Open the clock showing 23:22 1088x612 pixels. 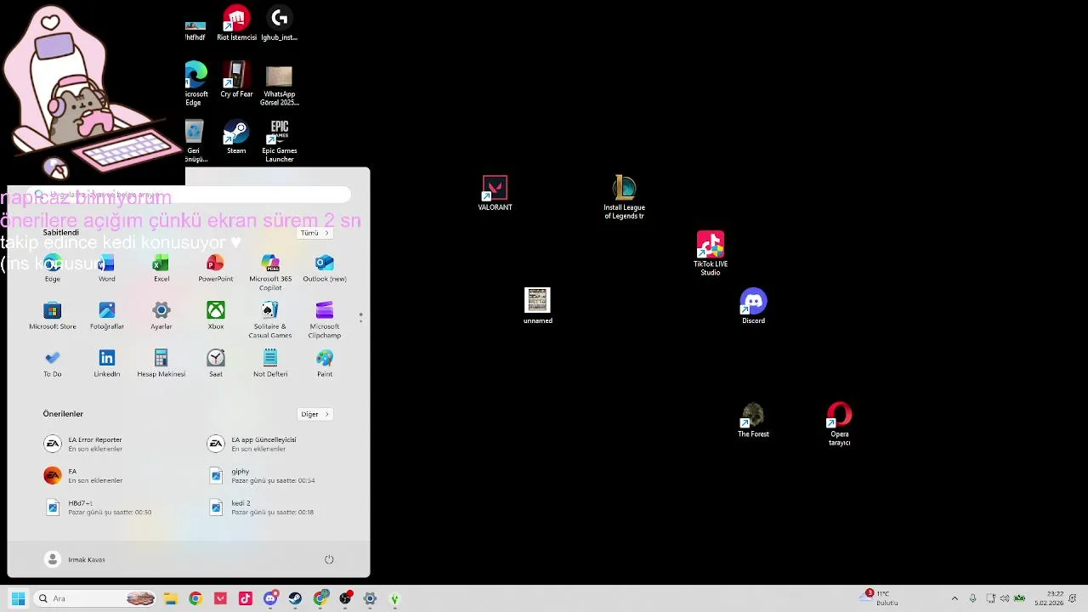click(1049, 598)
